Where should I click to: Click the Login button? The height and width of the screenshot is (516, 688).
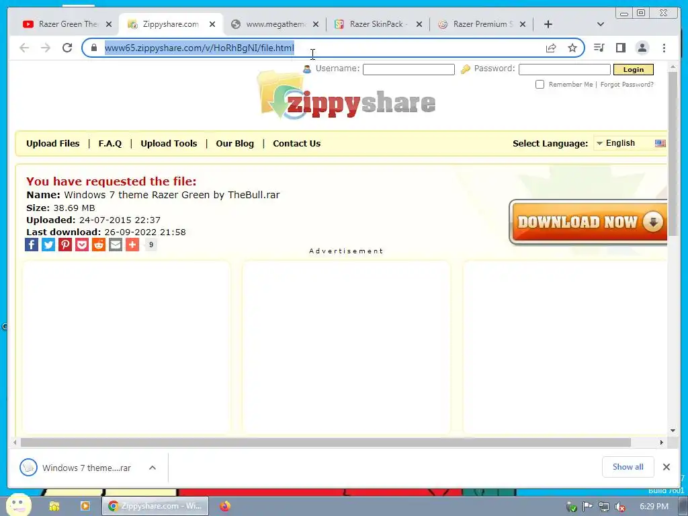coord(633,69)
